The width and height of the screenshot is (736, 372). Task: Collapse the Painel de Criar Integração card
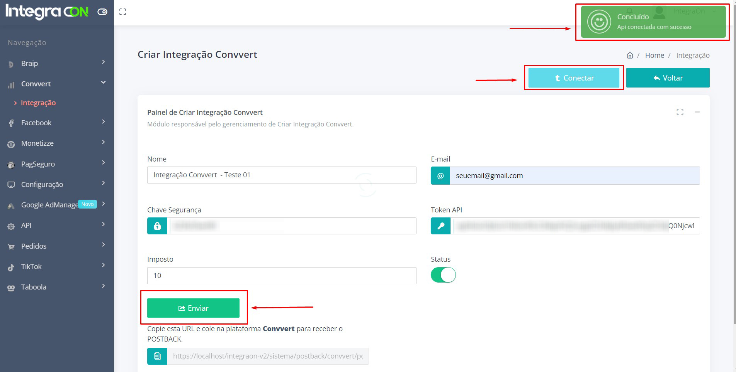(697, 112)
